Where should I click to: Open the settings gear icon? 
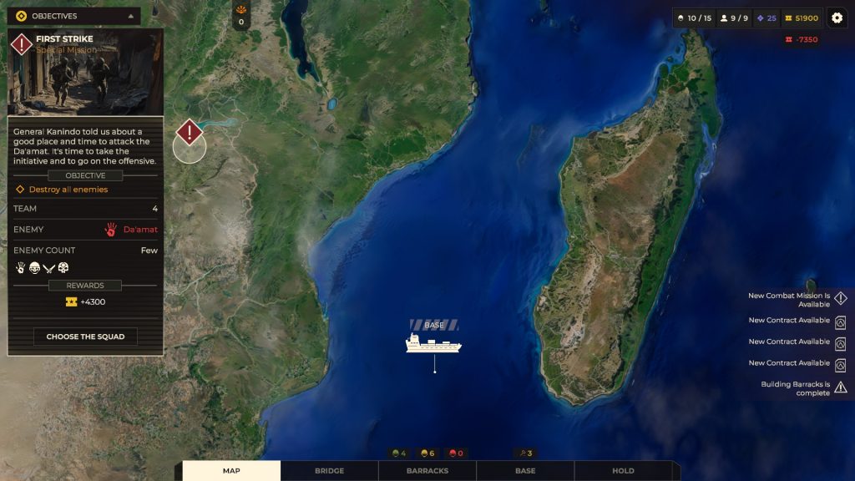(837, 18)
